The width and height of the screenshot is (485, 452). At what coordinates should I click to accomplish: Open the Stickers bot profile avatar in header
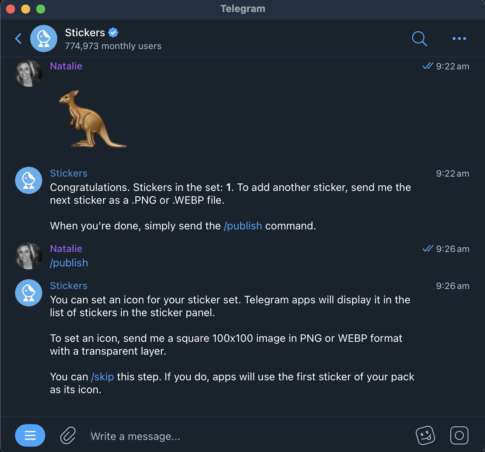[x=44, y=38]
